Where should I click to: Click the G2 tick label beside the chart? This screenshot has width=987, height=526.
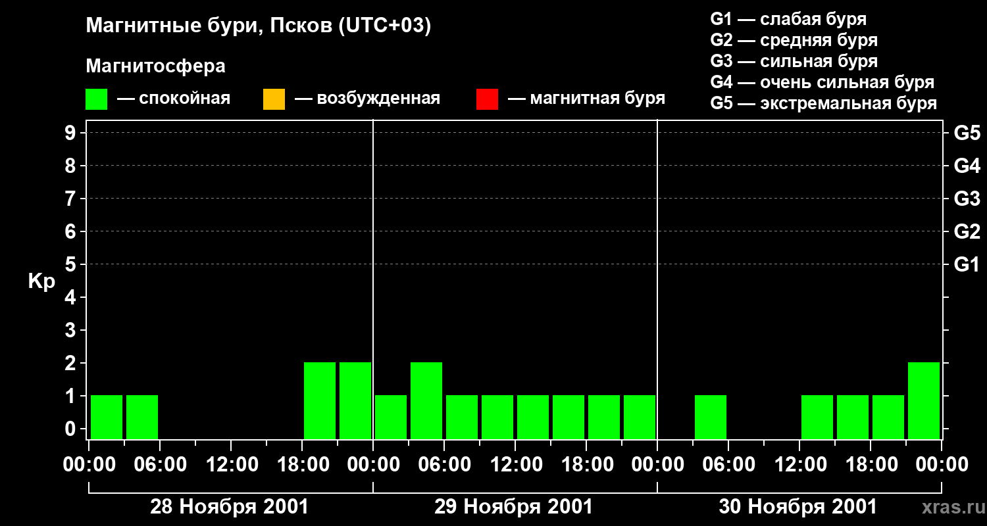(967, 231)
